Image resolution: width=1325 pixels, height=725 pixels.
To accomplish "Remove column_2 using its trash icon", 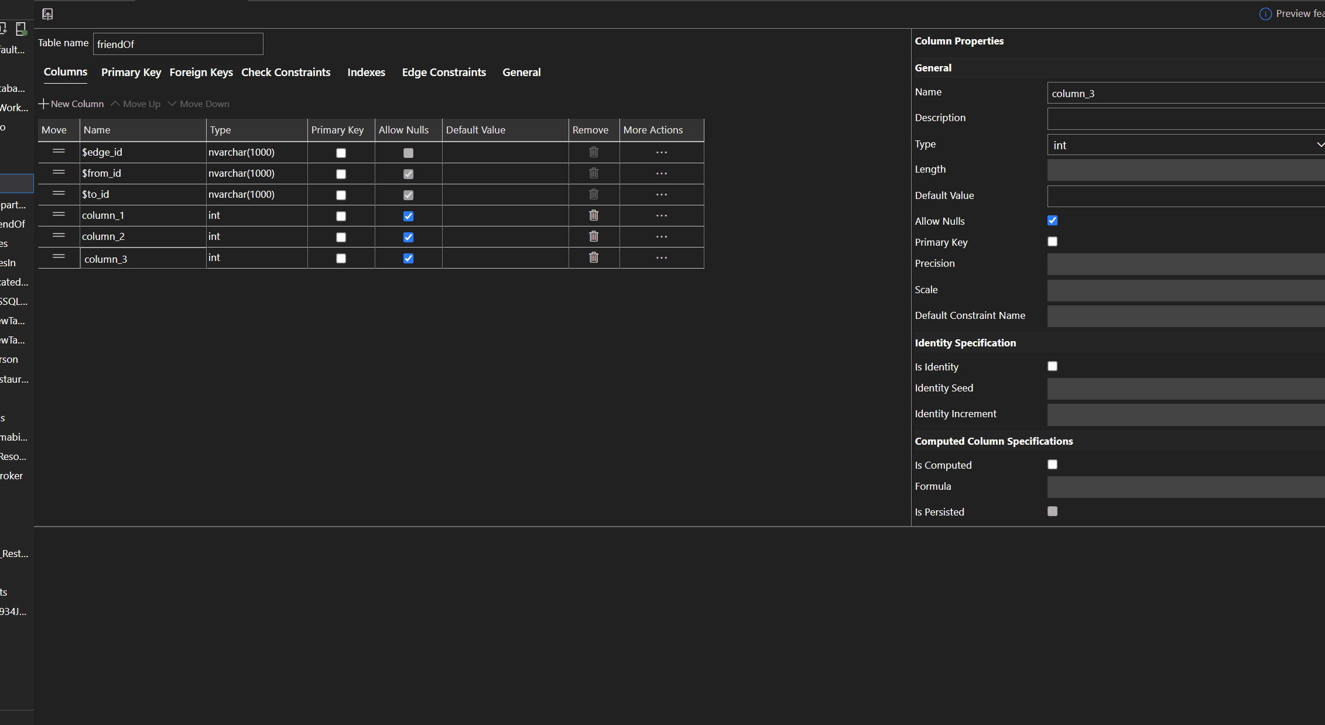I will [594, 236].
